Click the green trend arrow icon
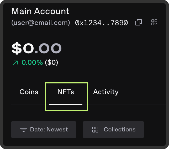This screenshot has width=169, height=149. click(15, 63)
